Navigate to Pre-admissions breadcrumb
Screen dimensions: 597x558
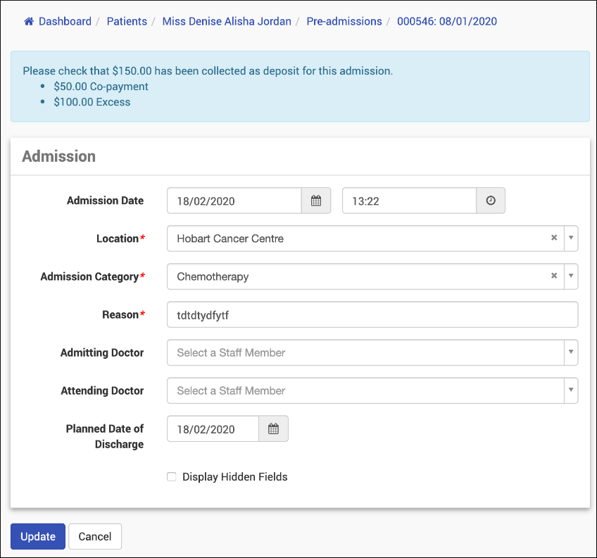344,21
